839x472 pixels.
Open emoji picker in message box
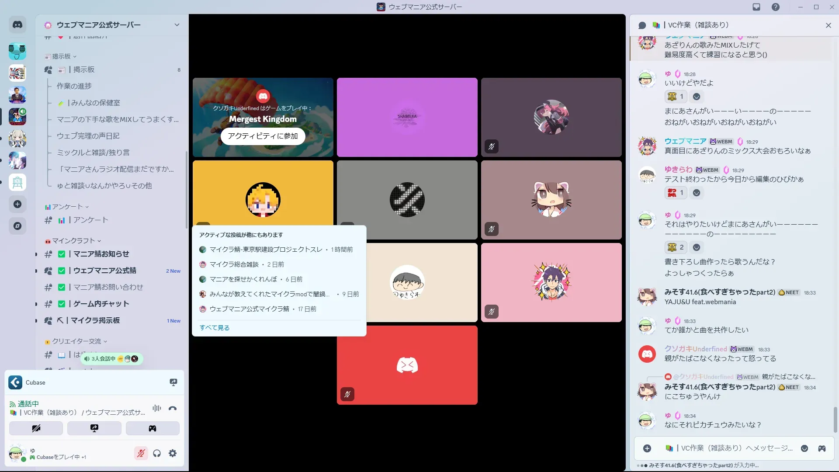[x=804, y=448]
